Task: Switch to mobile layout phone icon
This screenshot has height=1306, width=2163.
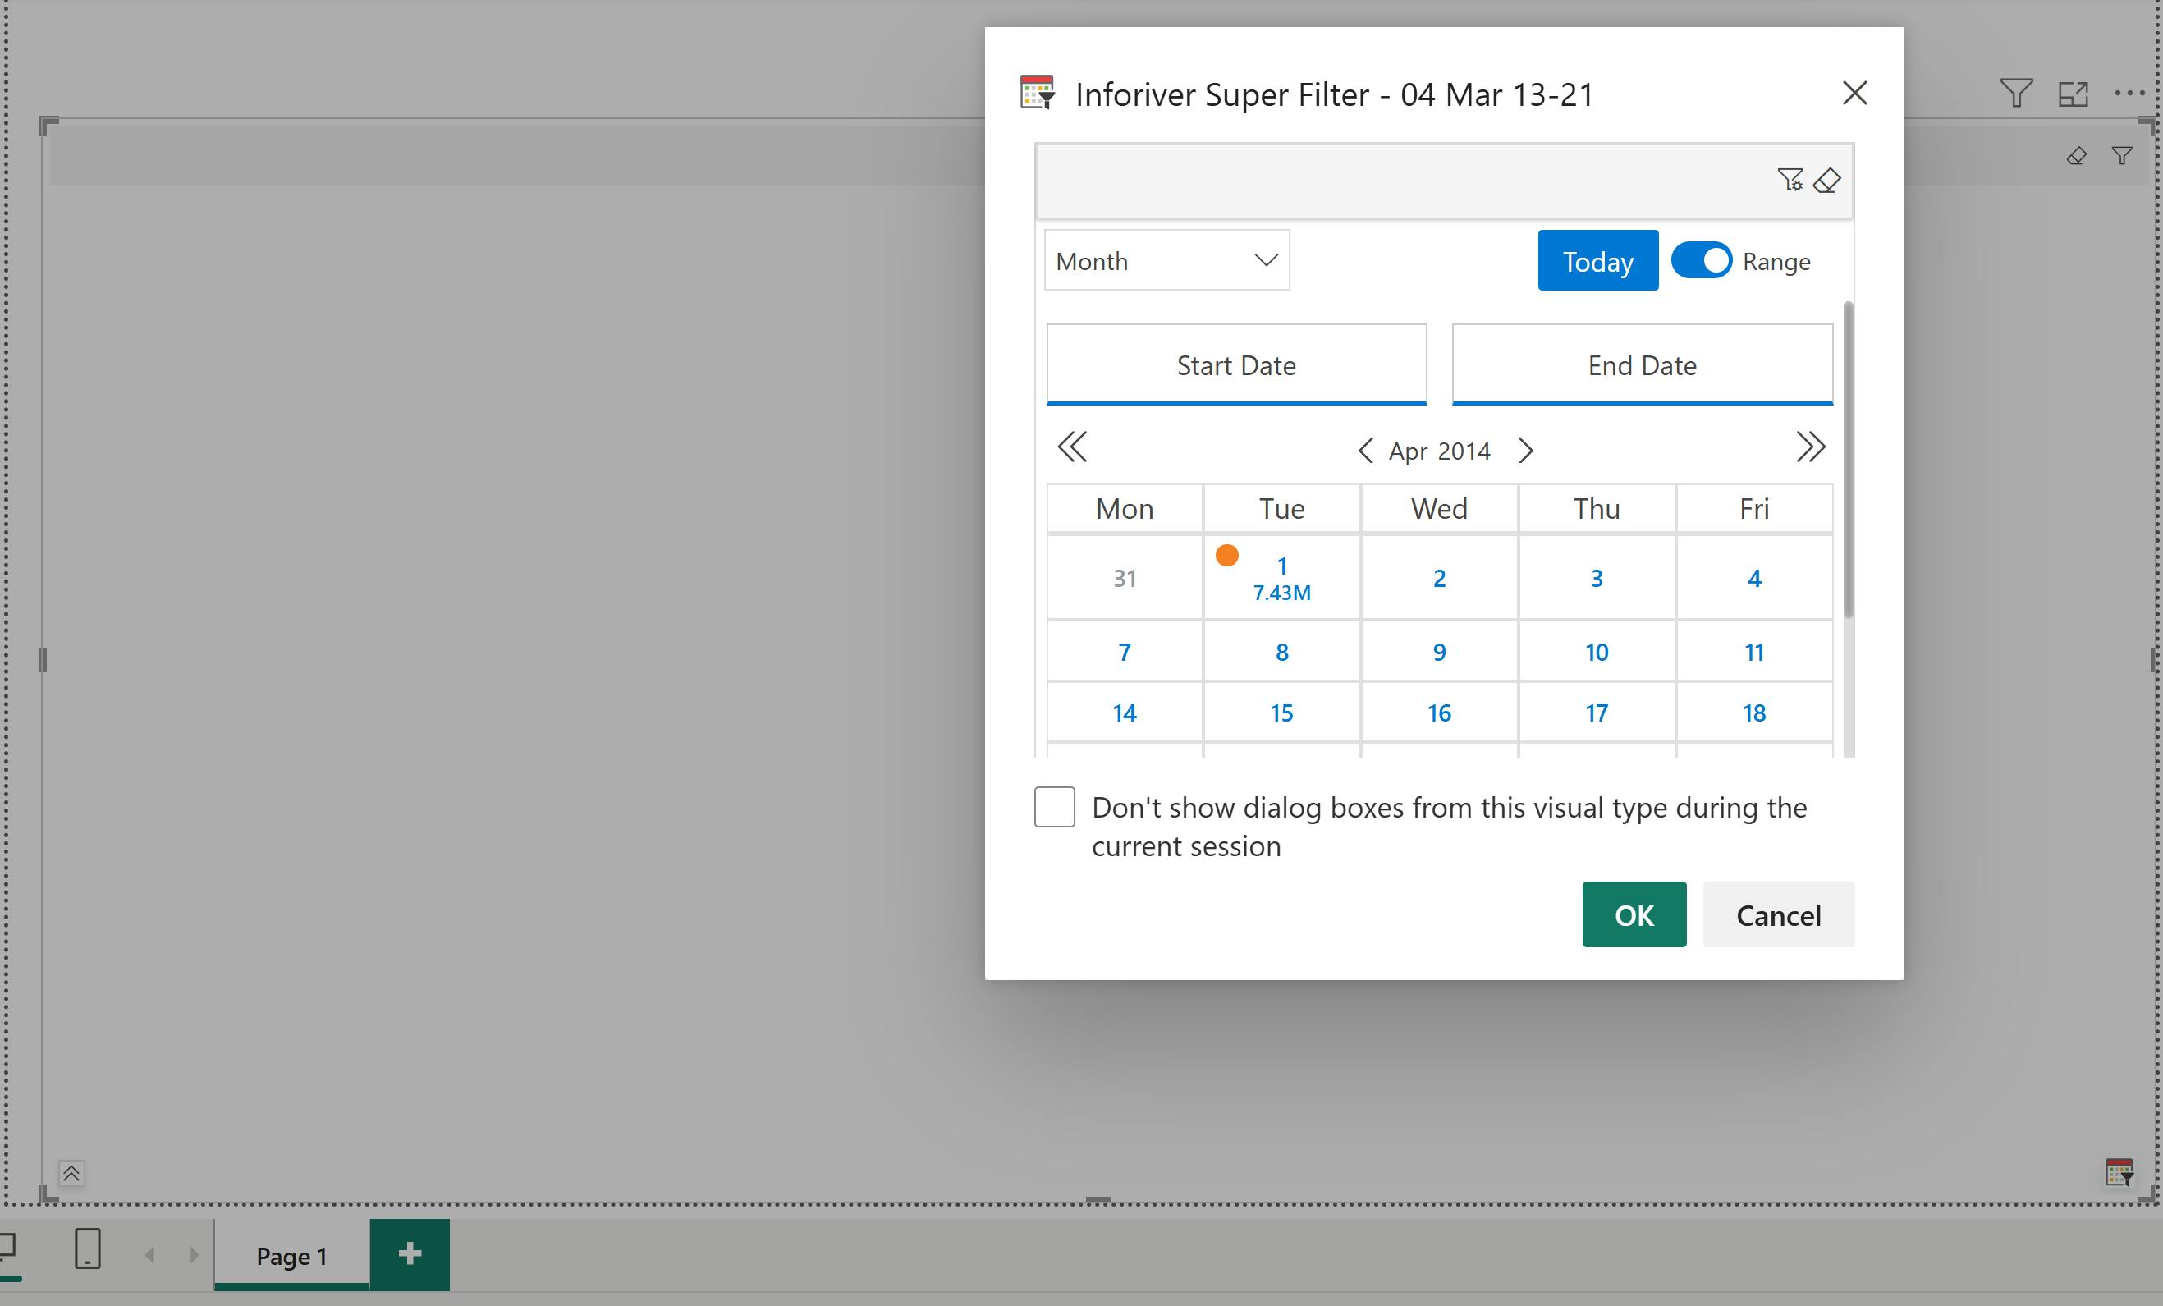Action: click(88, 1248)
